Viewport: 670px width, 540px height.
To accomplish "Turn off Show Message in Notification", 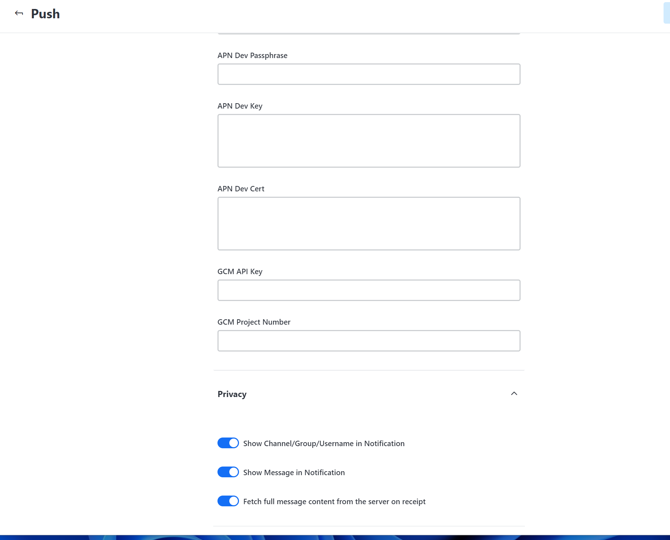I will coord(228,472).
